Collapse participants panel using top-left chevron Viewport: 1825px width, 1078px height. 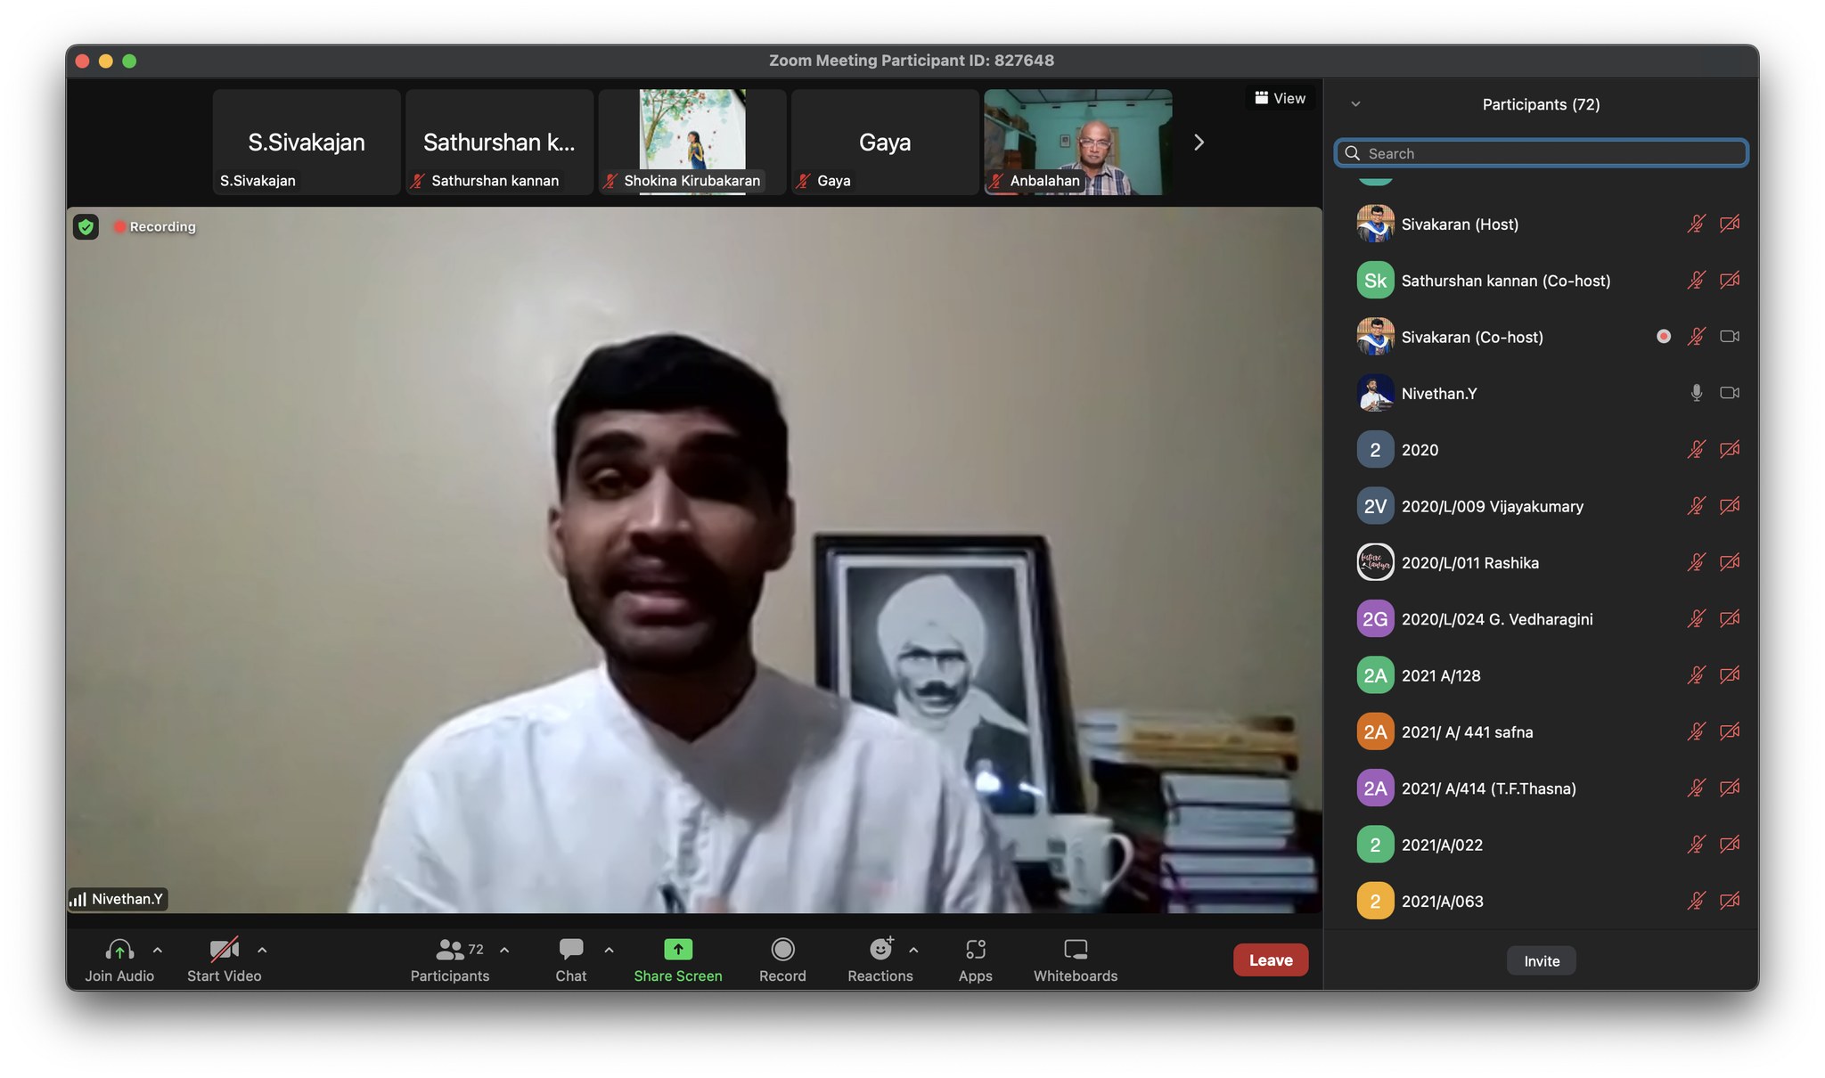click(x=1355, y=104)
